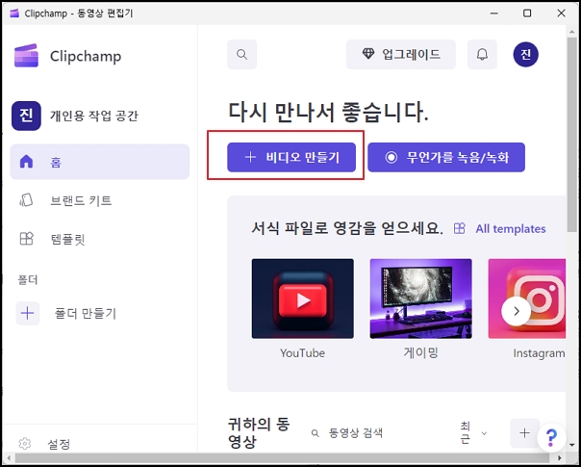Image resolution: width=581 pixels, height=467 pixels.
Task: Go to 홈 in the sidebar
Action: (100, 162)
